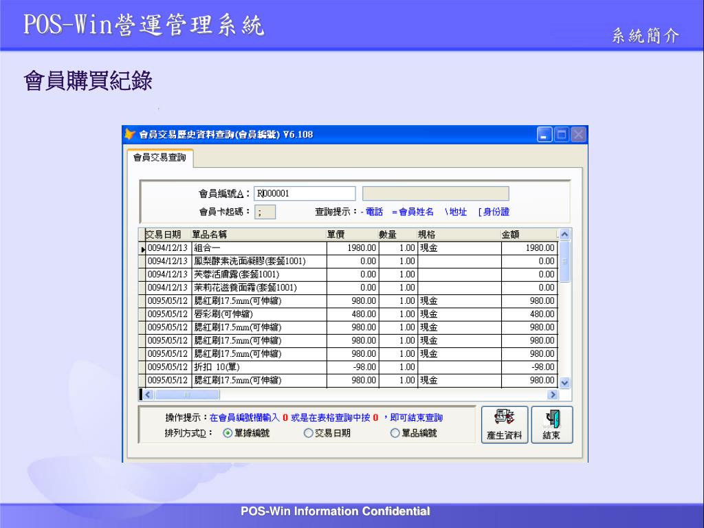Click the 身份證 query hint link
704x528 pixels.
click(494, 212)
